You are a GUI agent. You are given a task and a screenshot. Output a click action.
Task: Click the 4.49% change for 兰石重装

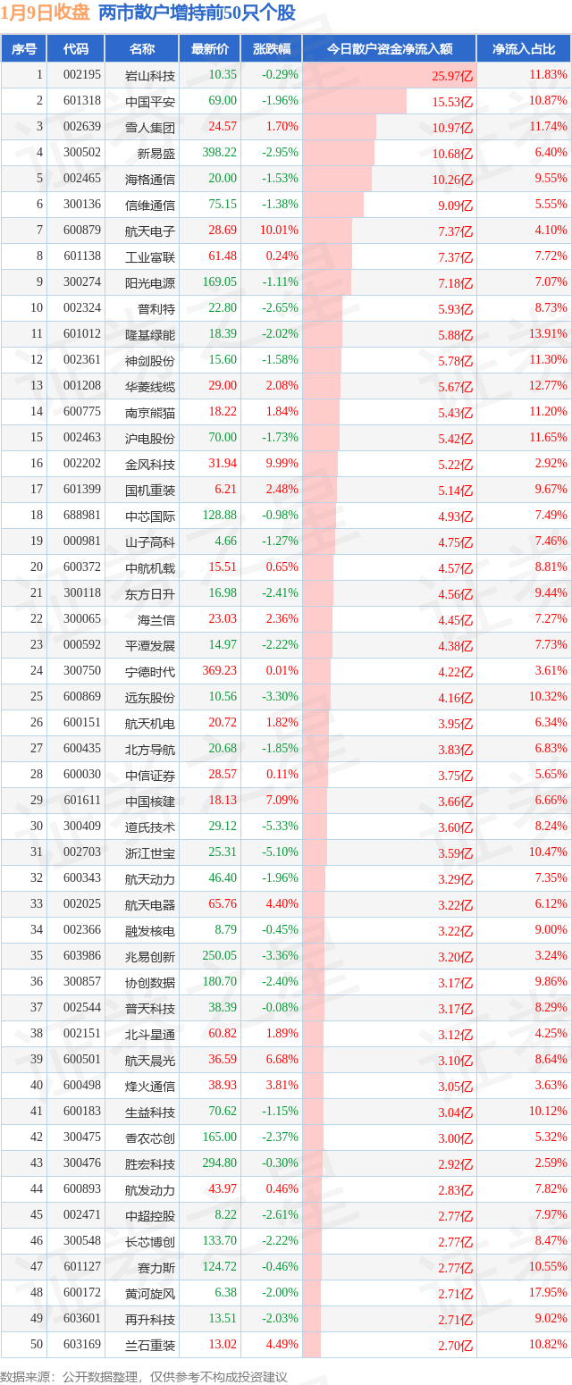284,1345
